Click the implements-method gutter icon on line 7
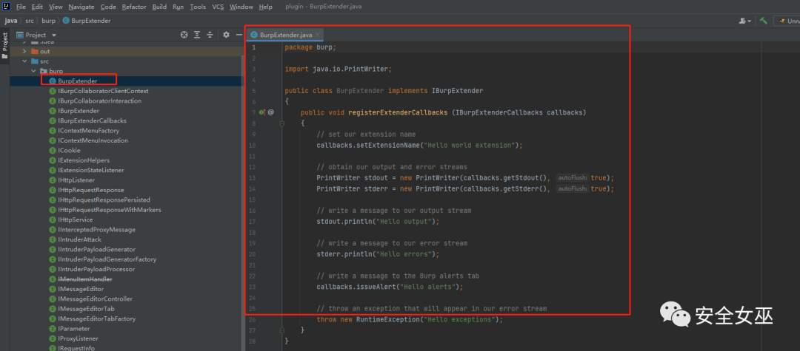This screenshot has height=351, width=800. coord(261,112)
